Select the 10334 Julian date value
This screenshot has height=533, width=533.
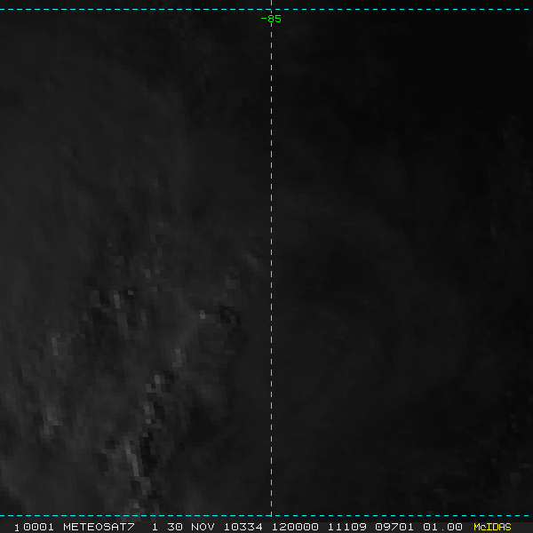coord(244,527)
